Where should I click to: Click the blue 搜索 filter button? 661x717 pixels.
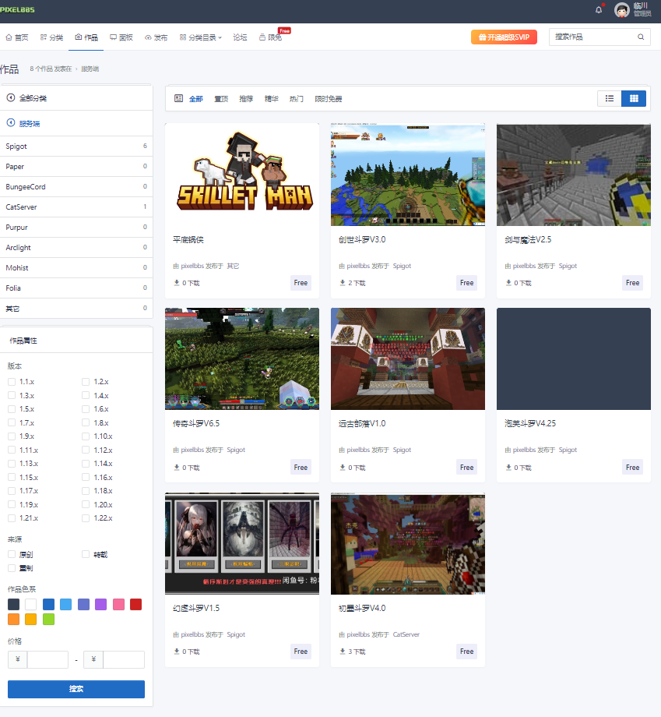click(76, 689)
